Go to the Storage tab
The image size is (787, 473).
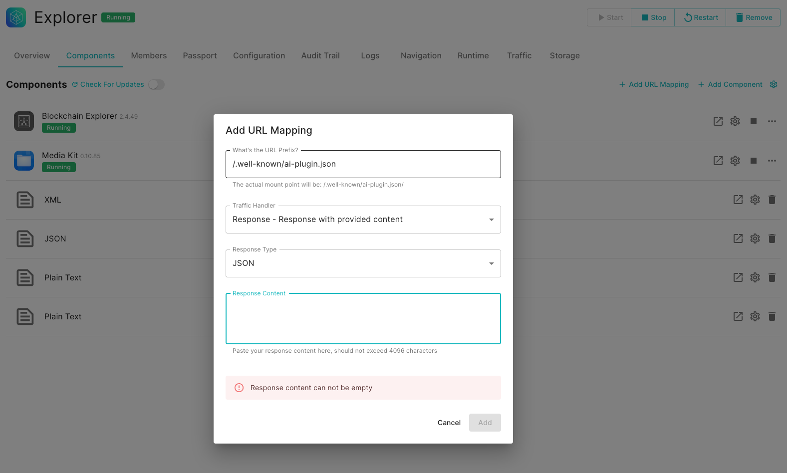(x=564, y=56)
